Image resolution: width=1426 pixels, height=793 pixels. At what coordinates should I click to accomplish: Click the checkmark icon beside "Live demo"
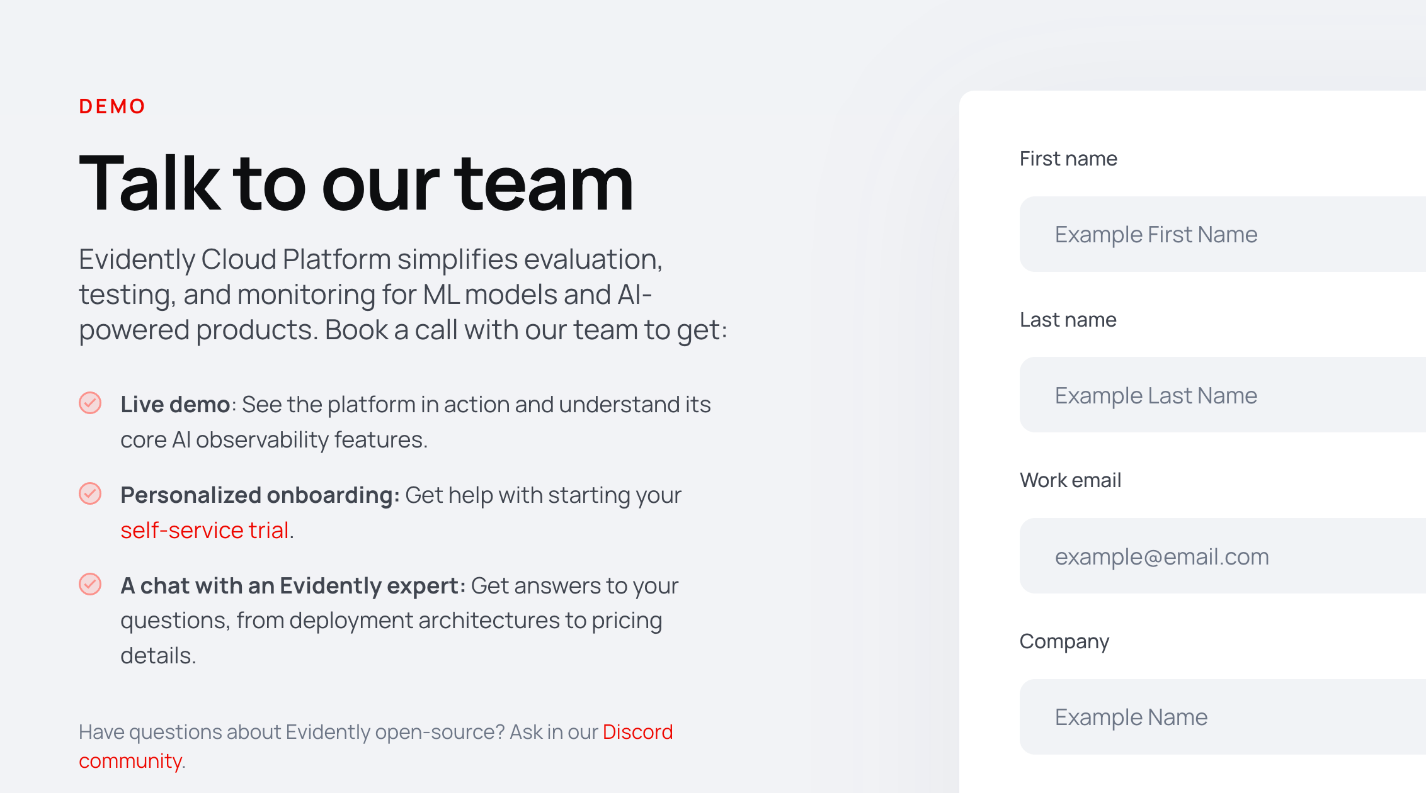tap(91, 403)
